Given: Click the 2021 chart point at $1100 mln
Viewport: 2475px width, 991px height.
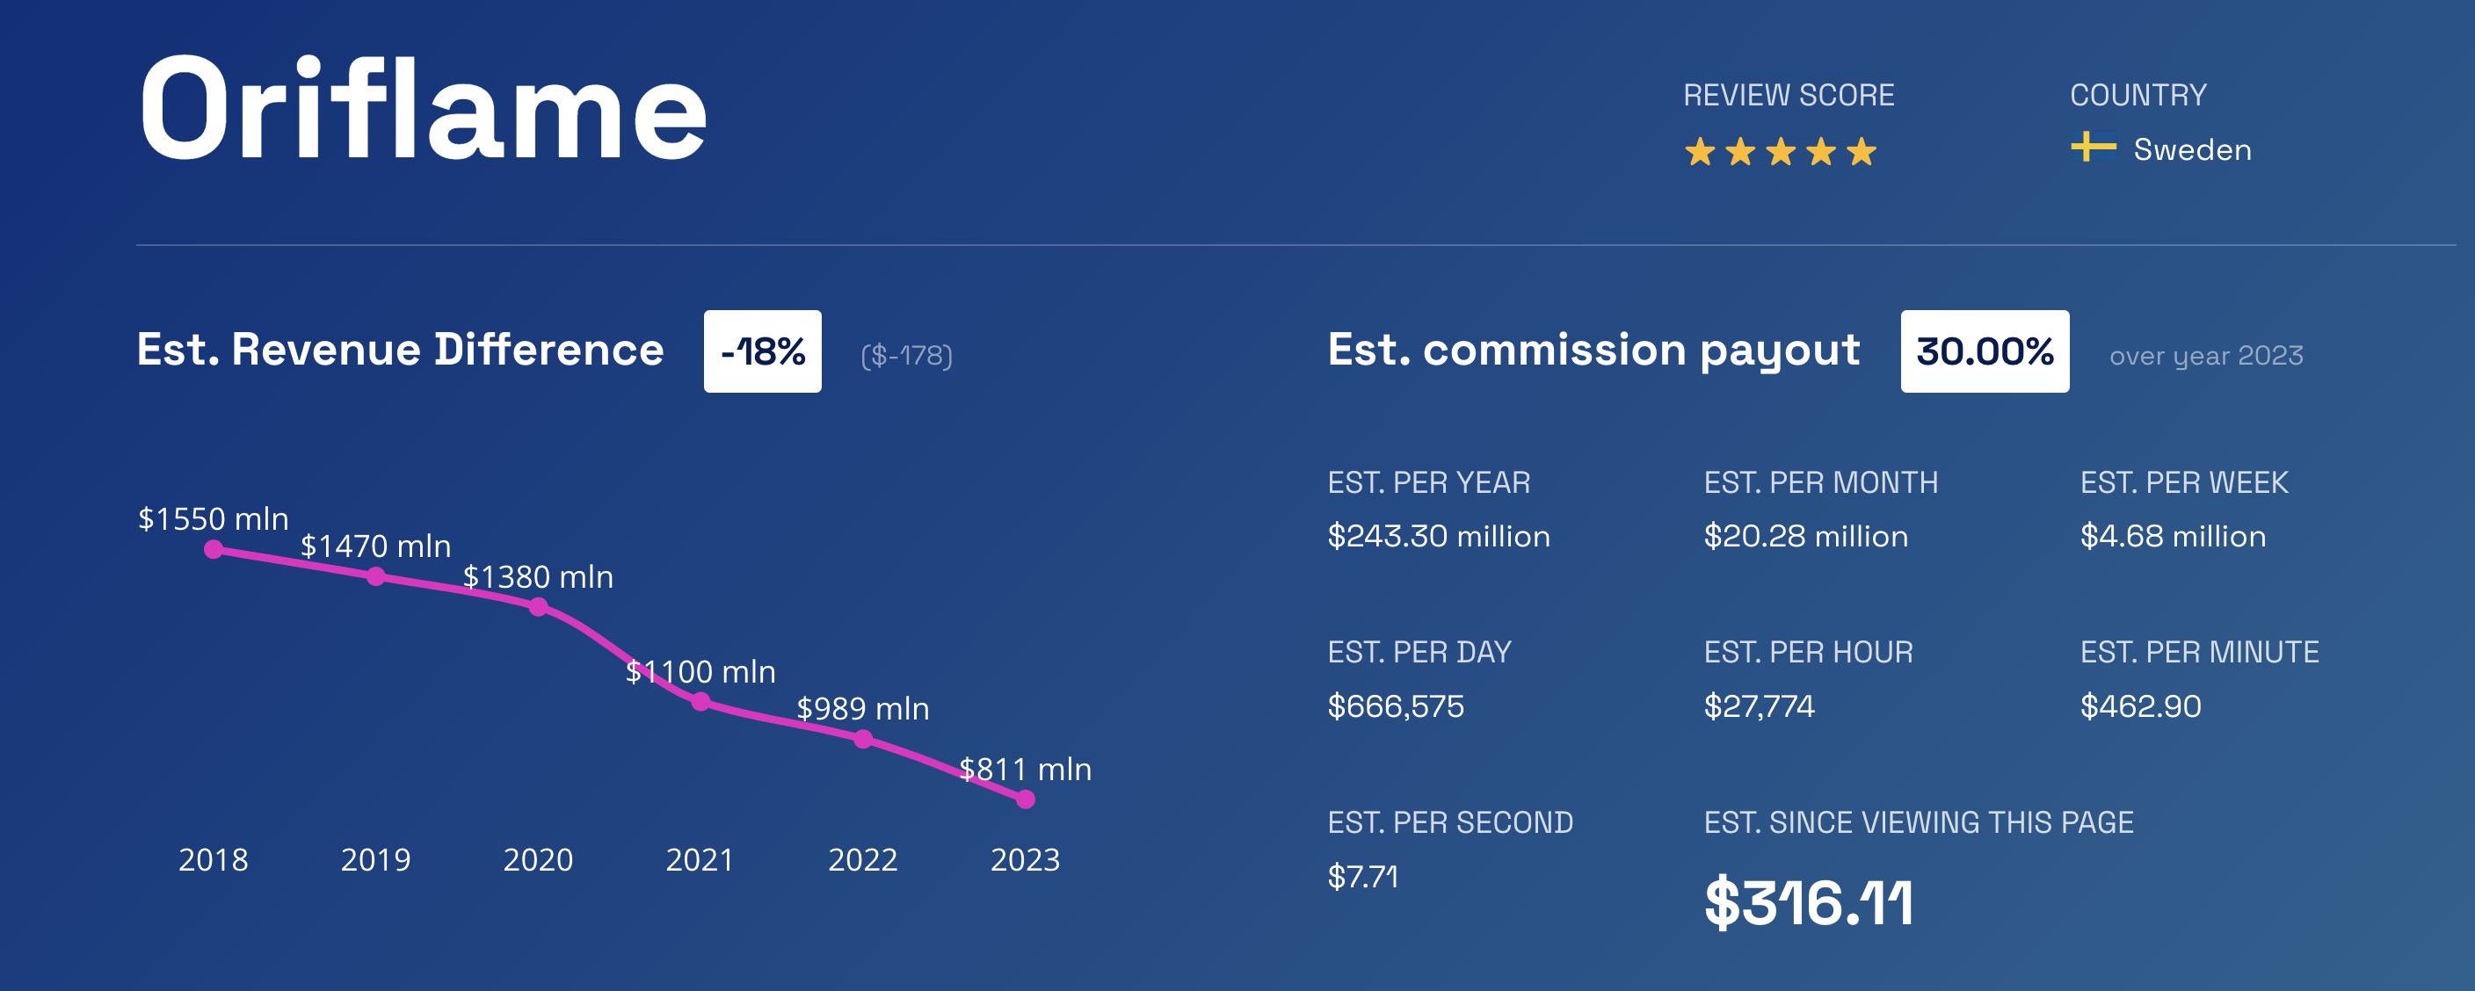Looking at the screenshot, I should tap(700, 702).
